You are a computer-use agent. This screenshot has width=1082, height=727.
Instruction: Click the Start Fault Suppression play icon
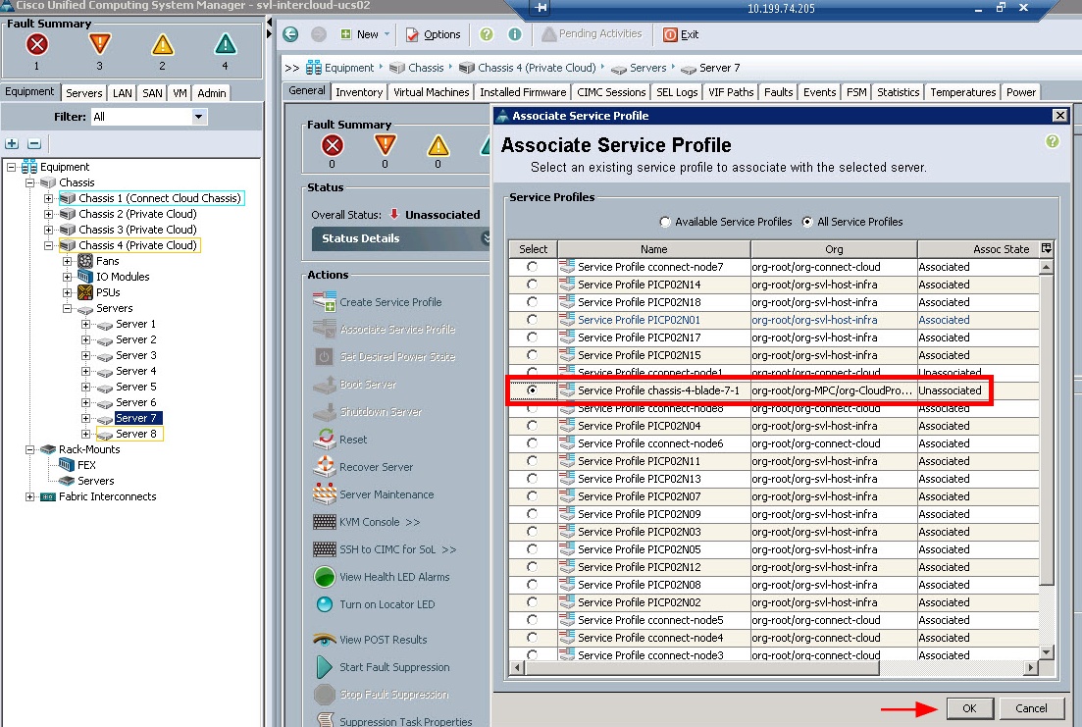pos(325,667)
